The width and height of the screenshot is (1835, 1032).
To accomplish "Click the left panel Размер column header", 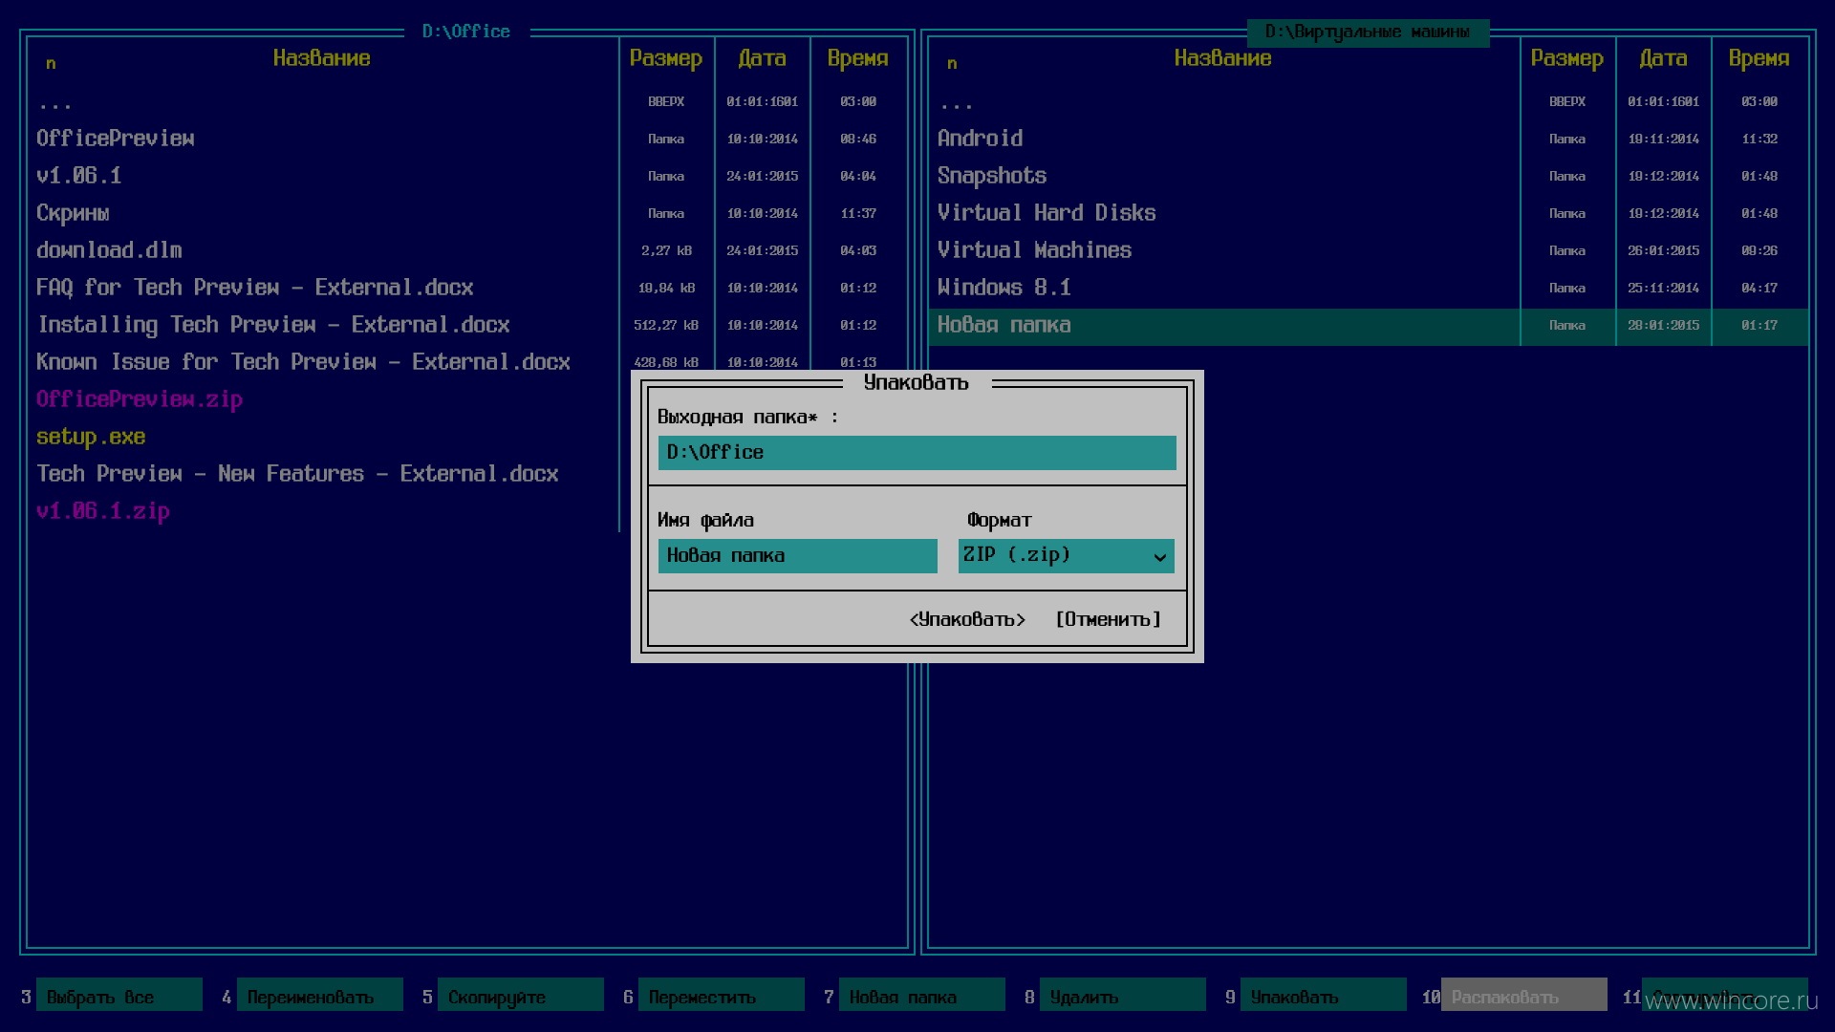I will coord(666,58).
